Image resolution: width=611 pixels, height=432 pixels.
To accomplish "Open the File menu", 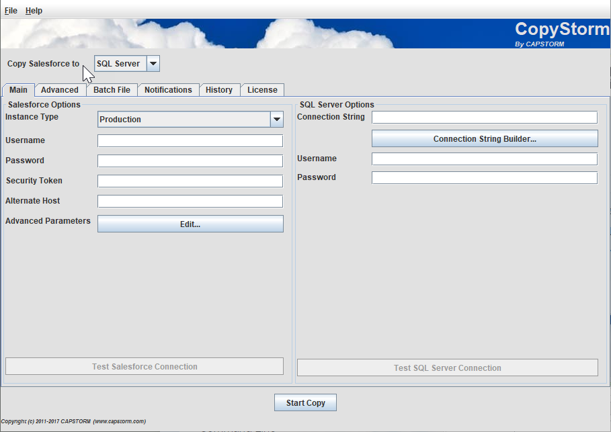I will (11, 11).
